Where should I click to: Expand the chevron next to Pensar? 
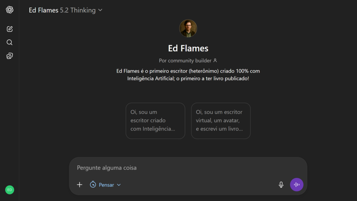click(x=119, y=185)
